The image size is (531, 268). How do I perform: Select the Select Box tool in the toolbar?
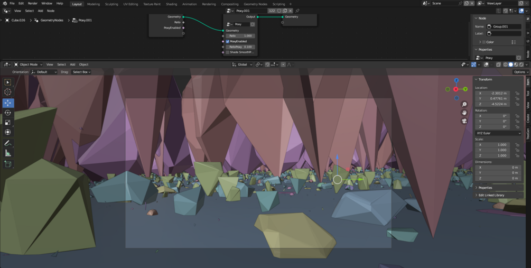point(8,82)
